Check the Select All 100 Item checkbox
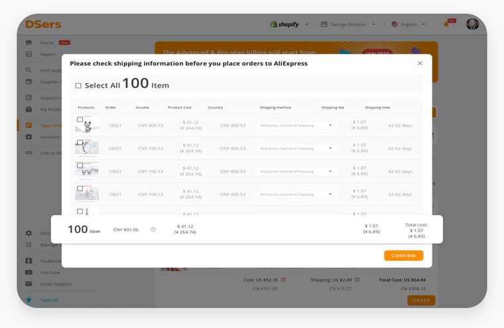 (x=78, y=86)
